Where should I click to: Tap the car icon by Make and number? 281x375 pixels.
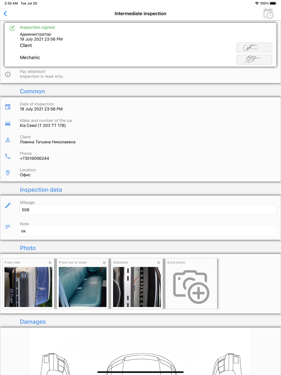(8, 124)
